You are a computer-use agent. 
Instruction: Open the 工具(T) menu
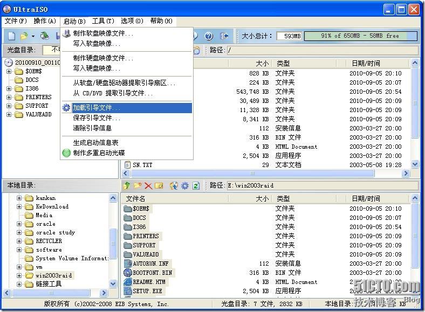click(103, 21)
